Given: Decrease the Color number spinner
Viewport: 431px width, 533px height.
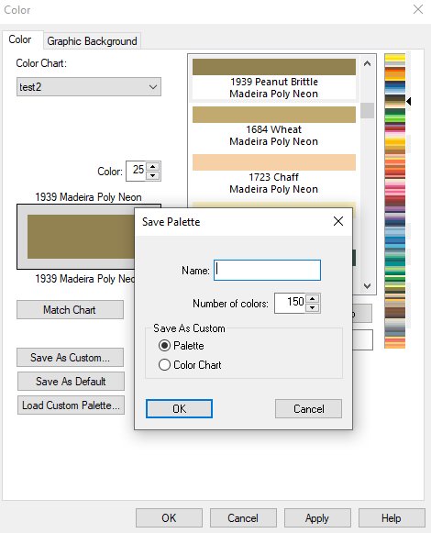Looking at the screenshot, I should (153, 175).
